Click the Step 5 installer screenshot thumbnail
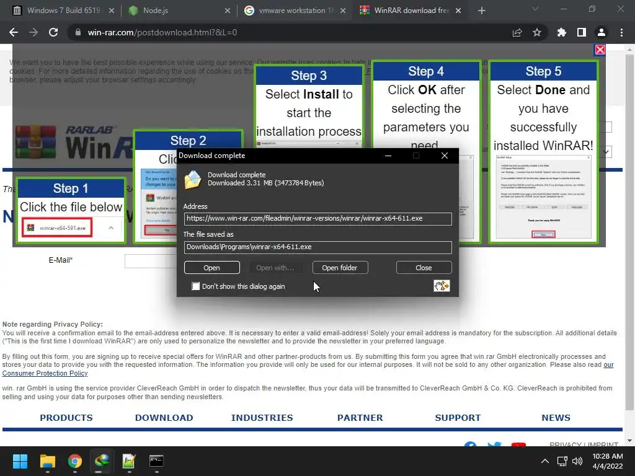The width and height of the screenshot is (635, 476). (x=543, y=197)
